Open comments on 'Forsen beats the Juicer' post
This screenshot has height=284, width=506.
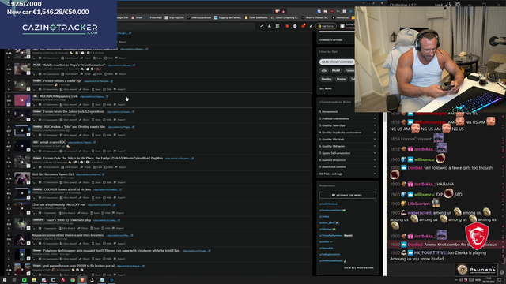click(48, 120)
